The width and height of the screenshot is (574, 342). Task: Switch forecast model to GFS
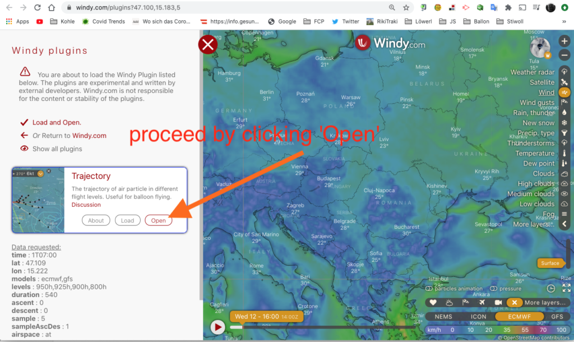(557, 316)
